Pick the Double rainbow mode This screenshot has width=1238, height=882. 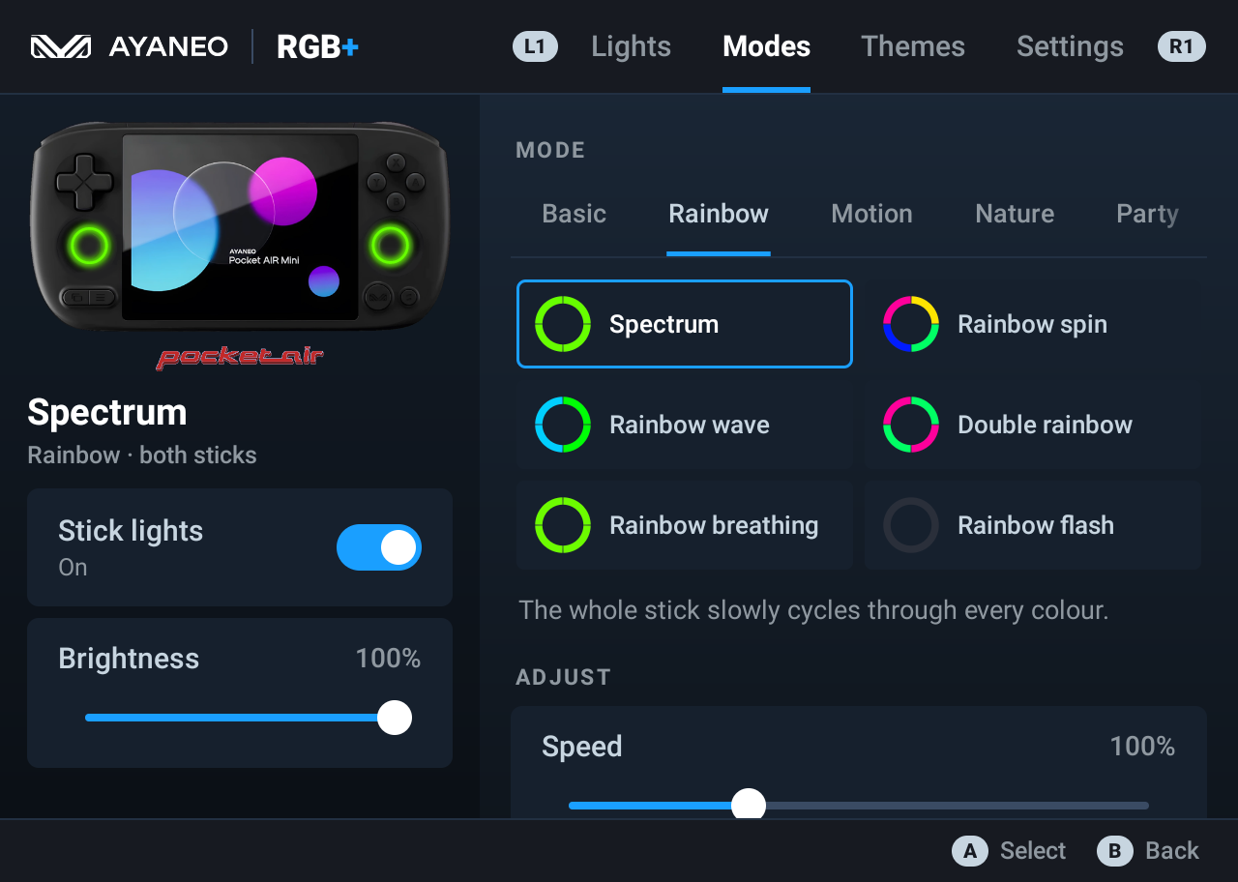tap(1033, 425)
